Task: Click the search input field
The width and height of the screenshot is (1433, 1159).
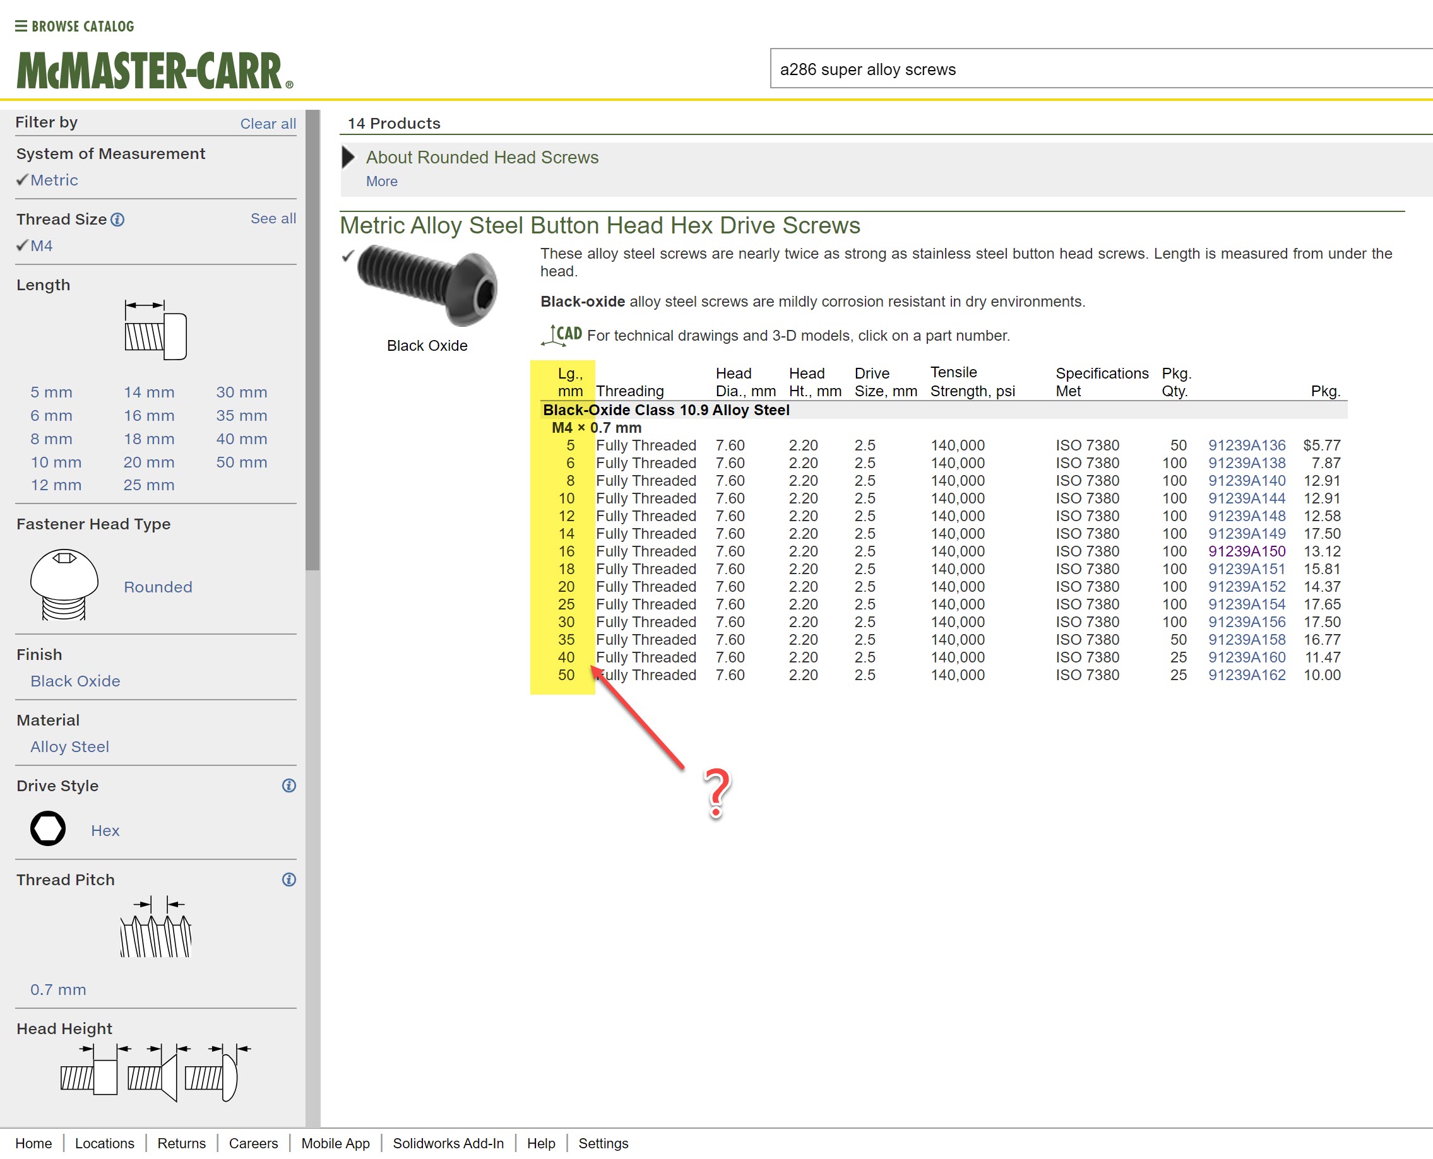Action: [x=1101, y=69]
